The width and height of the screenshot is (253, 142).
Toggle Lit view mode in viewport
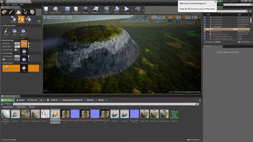coord(62,17)
